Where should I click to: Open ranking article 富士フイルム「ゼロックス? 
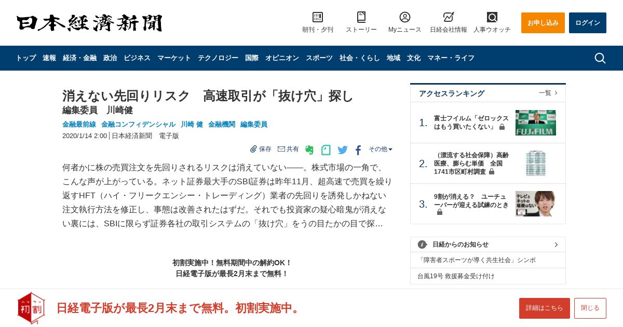click(471, 122)
